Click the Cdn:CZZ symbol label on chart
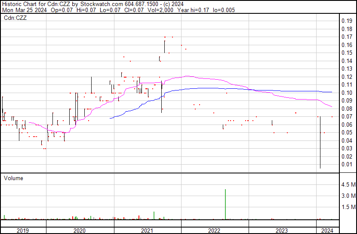The height and width of the screenshot is (234, 357). point(15,18)
